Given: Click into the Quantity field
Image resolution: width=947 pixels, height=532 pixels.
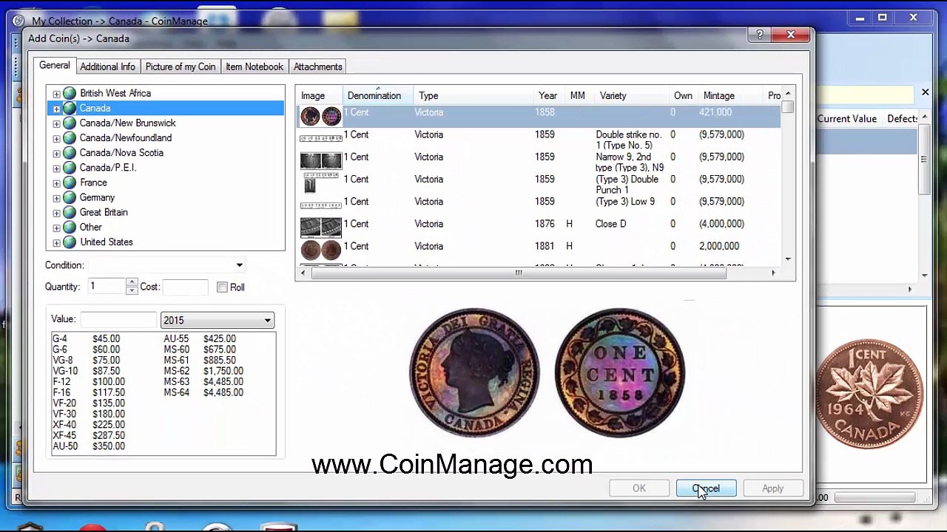Looking at the screenshot, I should click(107, 286).
